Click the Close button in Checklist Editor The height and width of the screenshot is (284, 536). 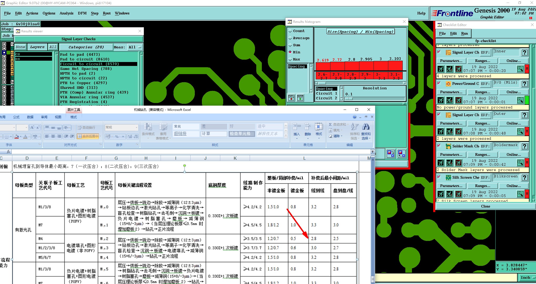(x=485, y=206)
